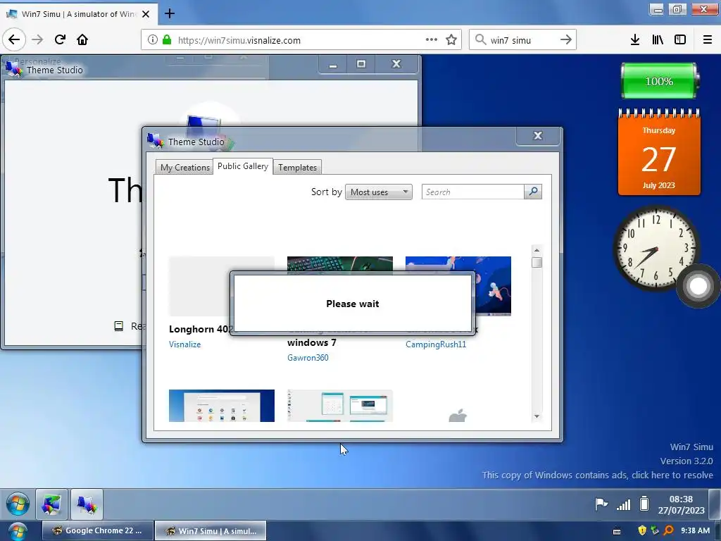Click the gallery search magnifier button
The height and width of the screenshot is (541, 721).
coord(533,192)
